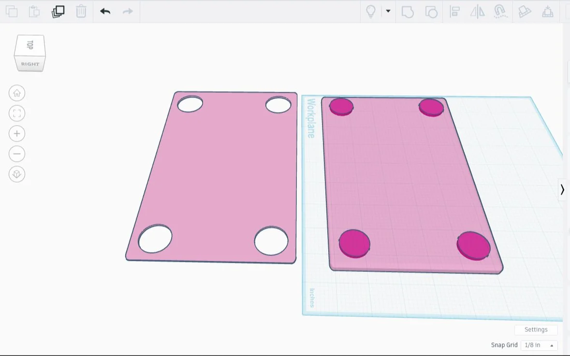Click the Paste icon in toolbar
The height and width of the screenshot is (356, 570).
tap(34, 11)
